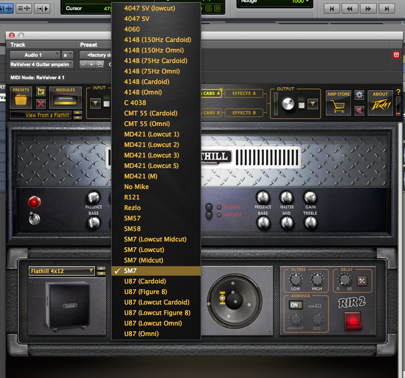The height and width of the screenshot is (378, 405).
Task: Click the go to start transport button
Action: (x=332, y=9)
